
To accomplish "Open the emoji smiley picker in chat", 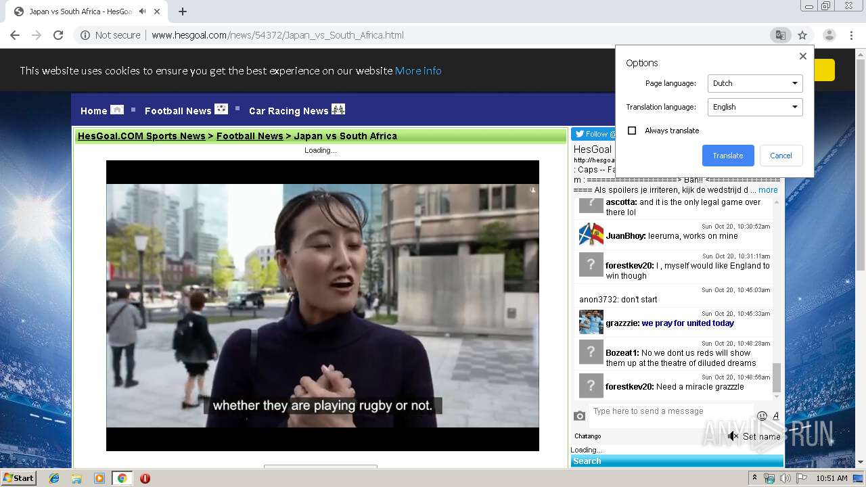I will click(x=762, y=416).
